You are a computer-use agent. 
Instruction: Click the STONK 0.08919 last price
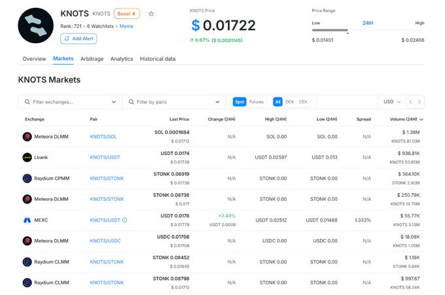click(171, 174)
